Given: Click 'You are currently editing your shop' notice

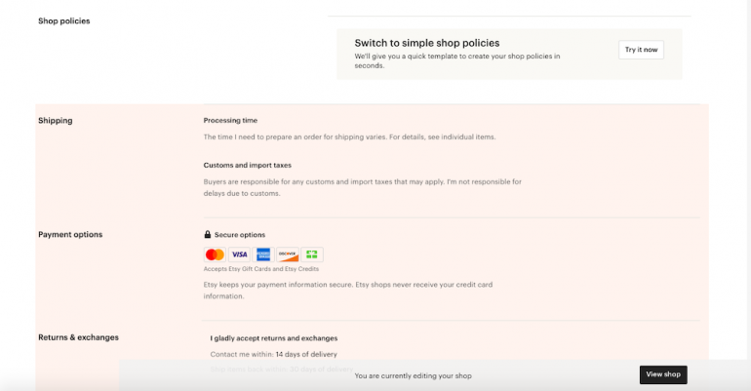Looking at the screenshot, I should [414, 375].
